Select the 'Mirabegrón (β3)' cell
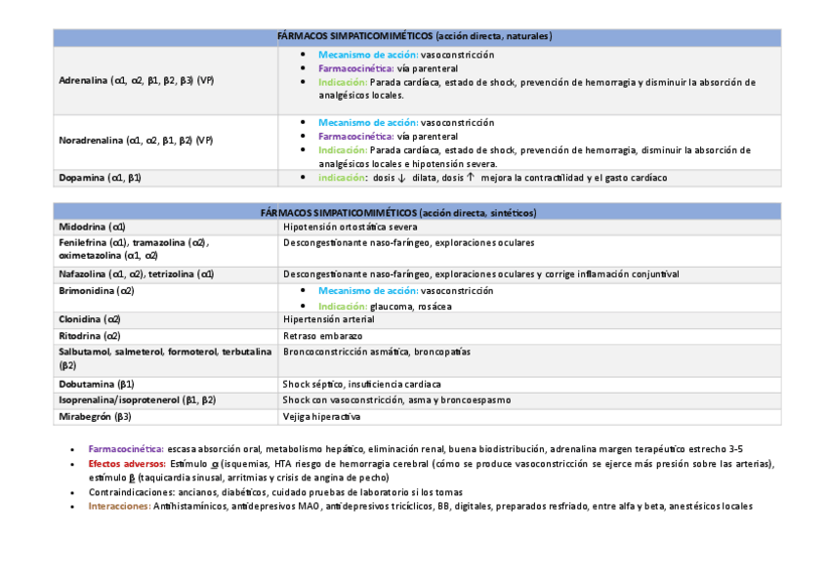The width and height of the screenshot is (828, 585). [x=165, y=417]
